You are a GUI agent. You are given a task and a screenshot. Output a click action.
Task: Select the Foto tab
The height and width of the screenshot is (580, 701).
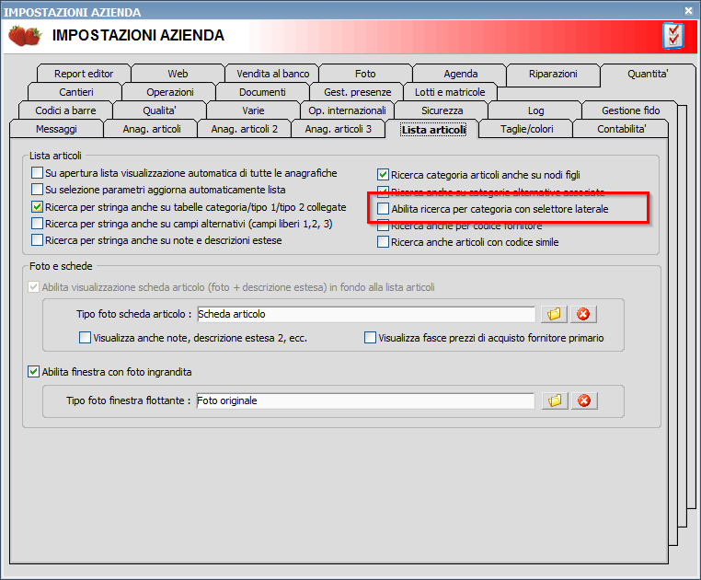(365, 74)
